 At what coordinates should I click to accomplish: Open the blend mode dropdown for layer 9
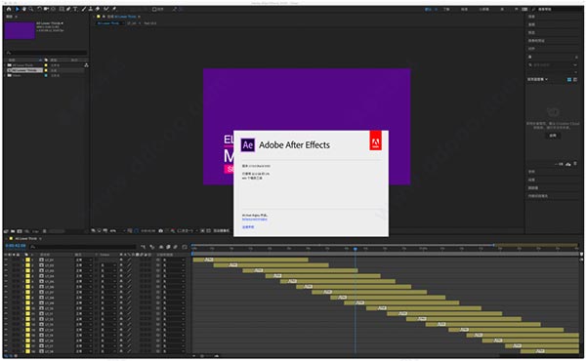pos(84,303)
